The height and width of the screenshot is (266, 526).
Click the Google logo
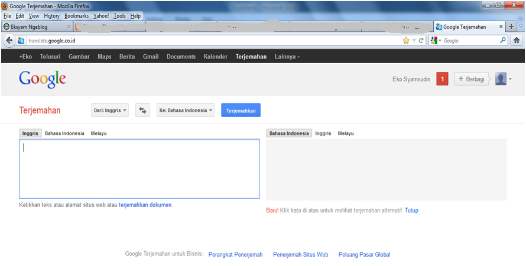click(43, 80)
